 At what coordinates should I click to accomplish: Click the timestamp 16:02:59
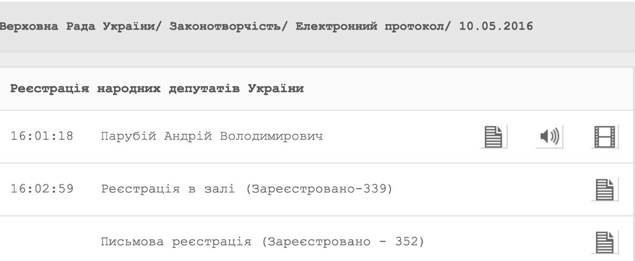42,189
